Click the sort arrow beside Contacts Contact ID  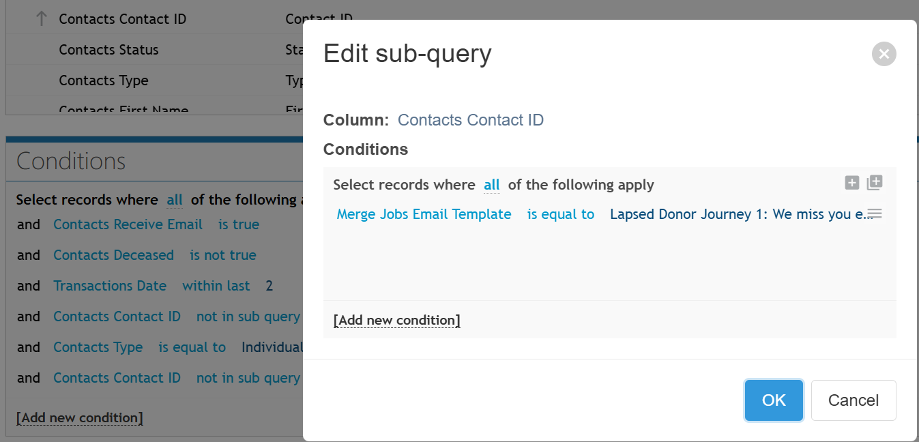42,19
